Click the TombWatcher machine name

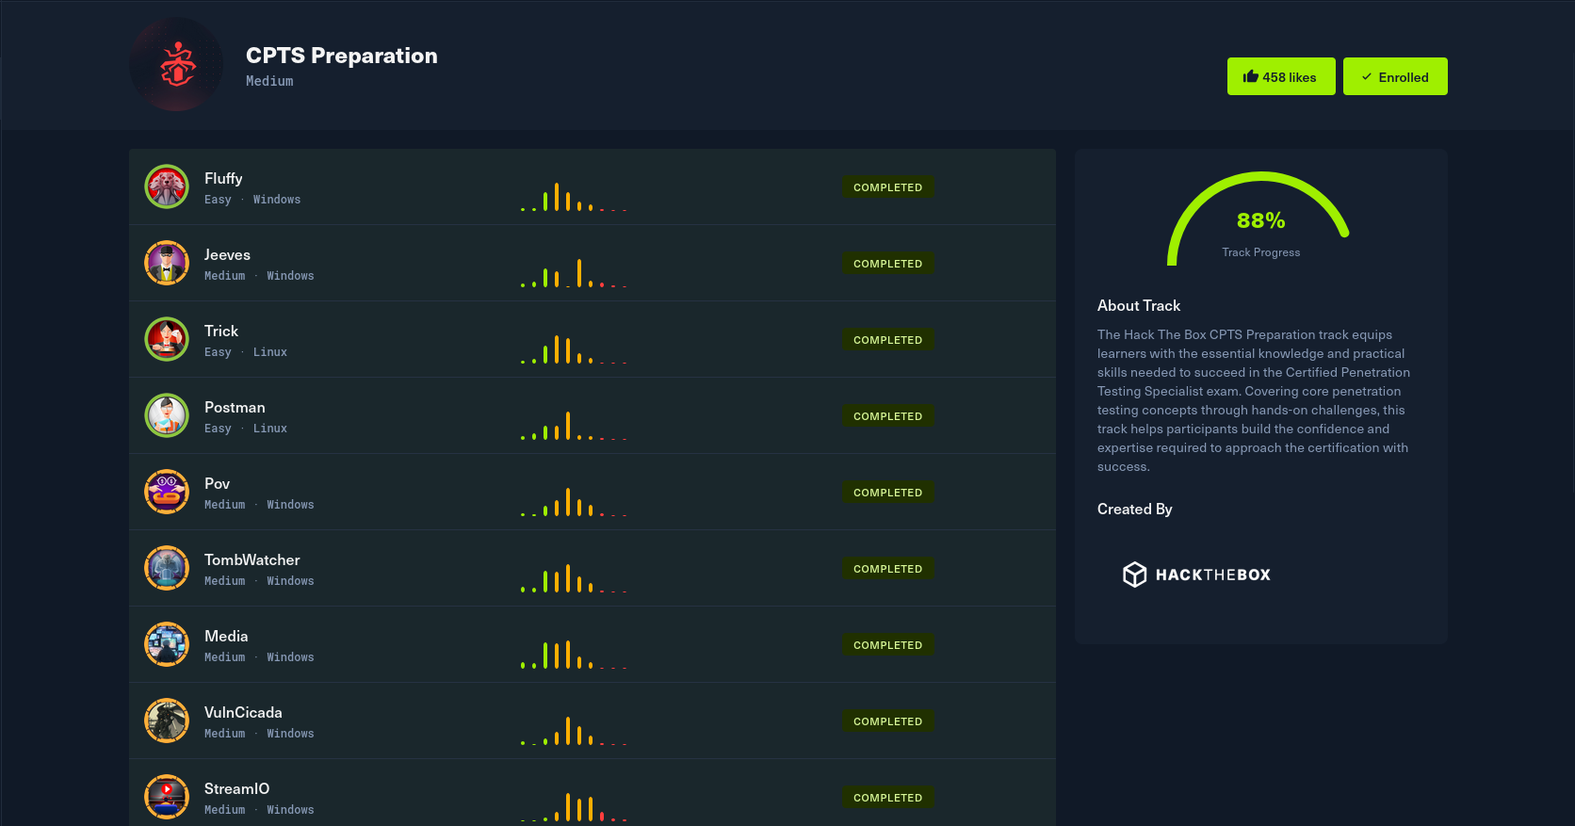pos(252,559)
